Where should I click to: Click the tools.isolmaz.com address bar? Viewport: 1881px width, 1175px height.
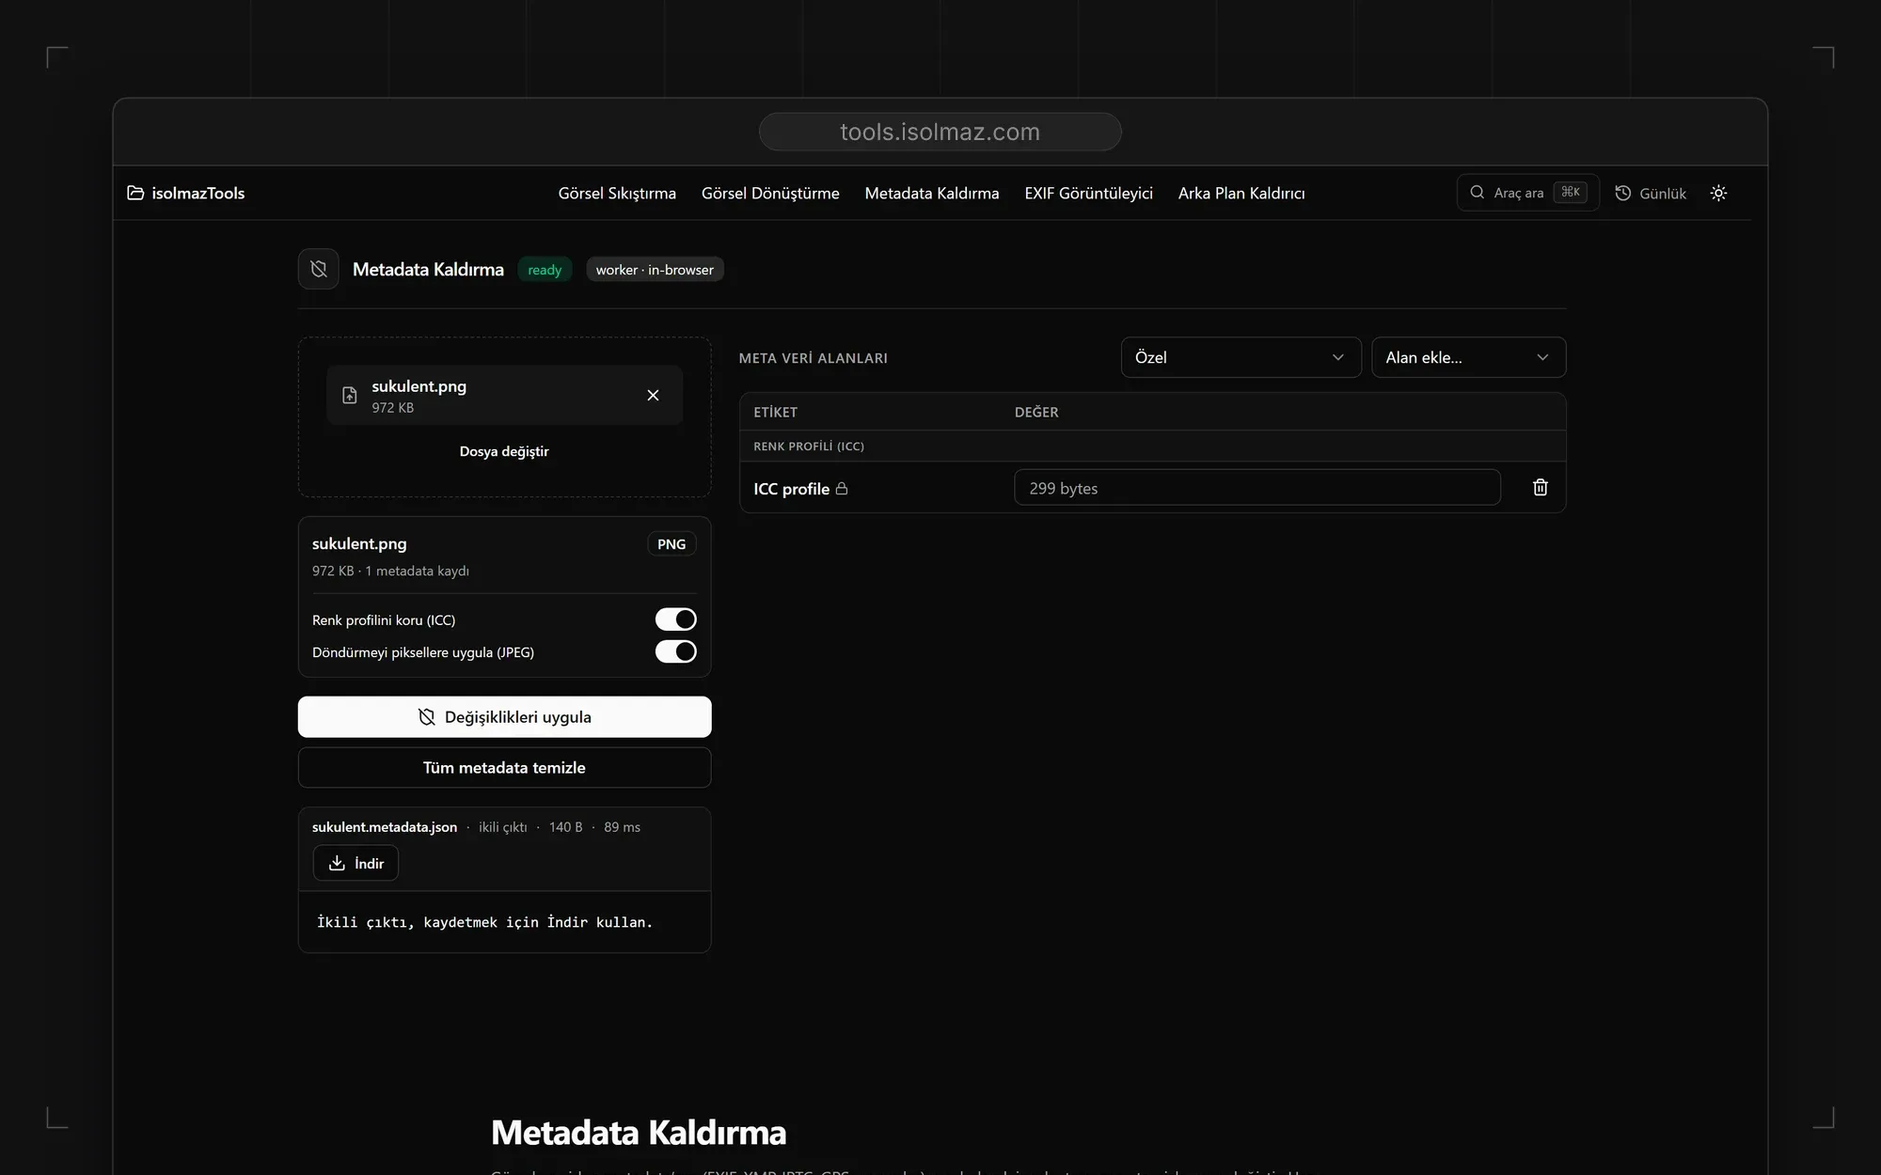coord(940,132)
